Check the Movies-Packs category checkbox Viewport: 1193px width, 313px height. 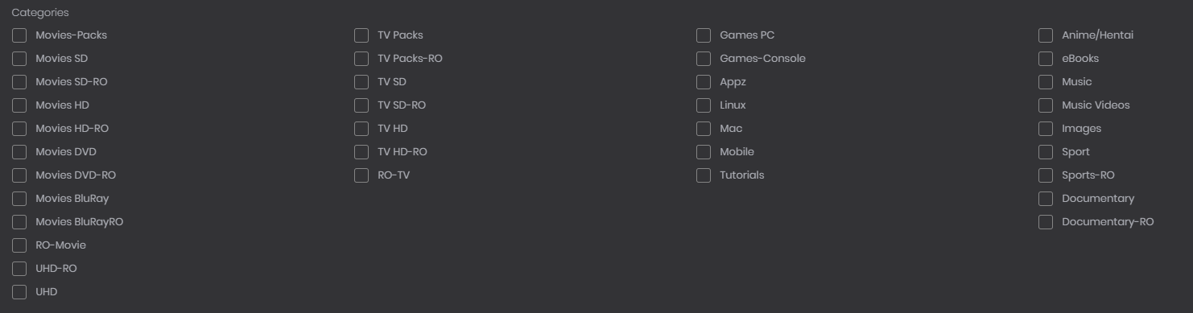point(19,35)
